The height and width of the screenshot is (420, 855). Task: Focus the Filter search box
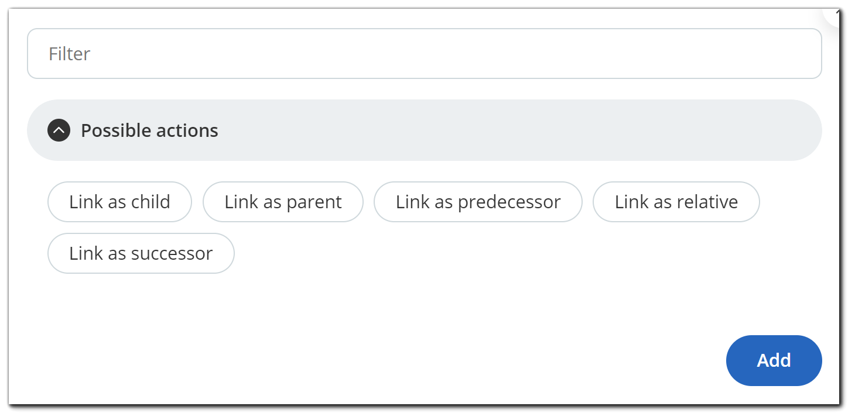pos(424,54)
